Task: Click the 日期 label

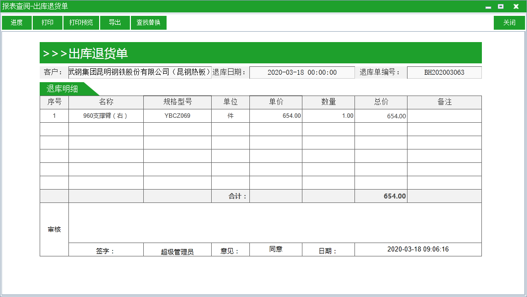Action: [x=328, y=250]
